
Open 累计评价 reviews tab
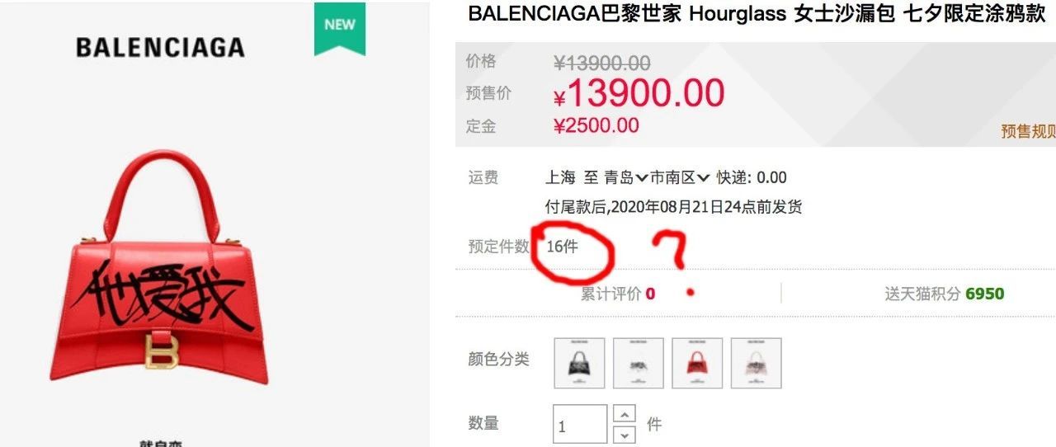(x=618, y=294)
